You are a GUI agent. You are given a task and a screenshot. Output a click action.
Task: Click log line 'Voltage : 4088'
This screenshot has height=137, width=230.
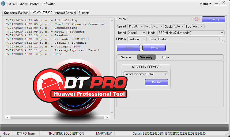pos(43,46)
